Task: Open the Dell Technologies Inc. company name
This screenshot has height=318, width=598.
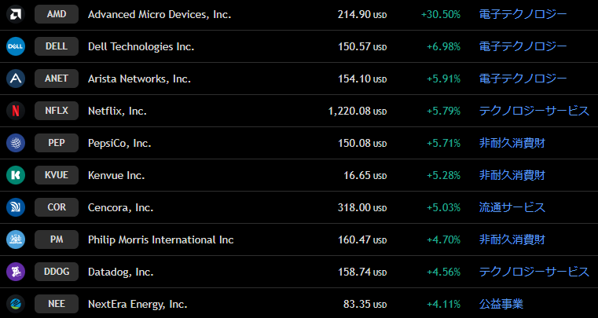Action: (141, 46)
